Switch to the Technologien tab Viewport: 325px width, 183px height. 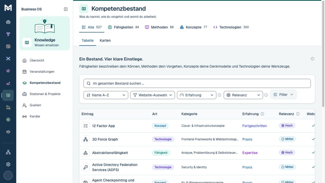(231, 27)
